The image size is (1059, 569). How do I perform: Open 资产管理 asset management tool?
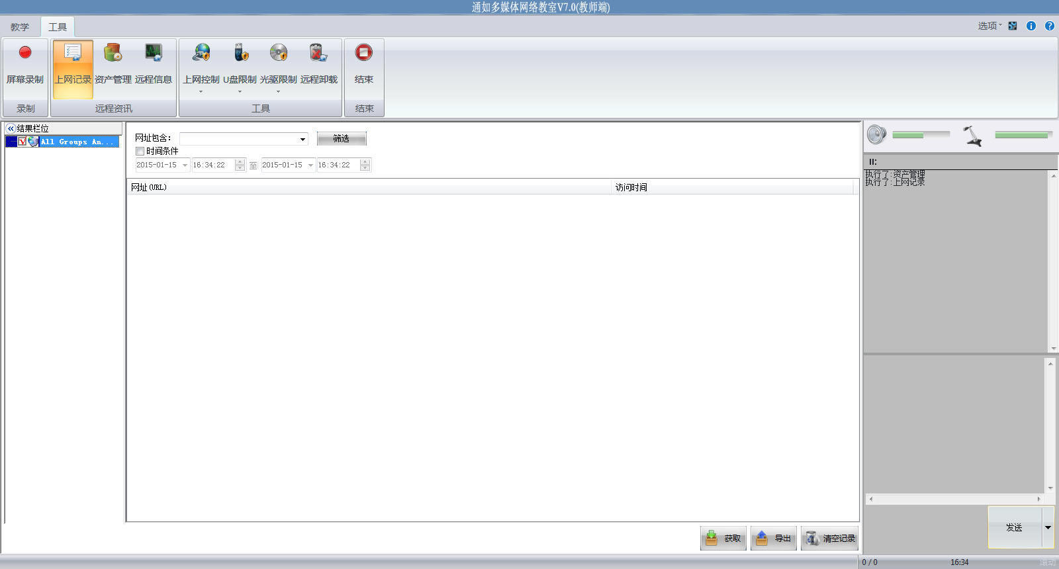pos(113,54)
